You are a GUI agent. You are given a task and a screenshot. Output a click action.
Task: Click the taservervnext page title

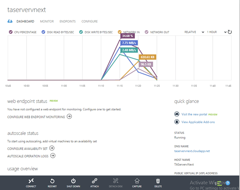coord(26,10)
